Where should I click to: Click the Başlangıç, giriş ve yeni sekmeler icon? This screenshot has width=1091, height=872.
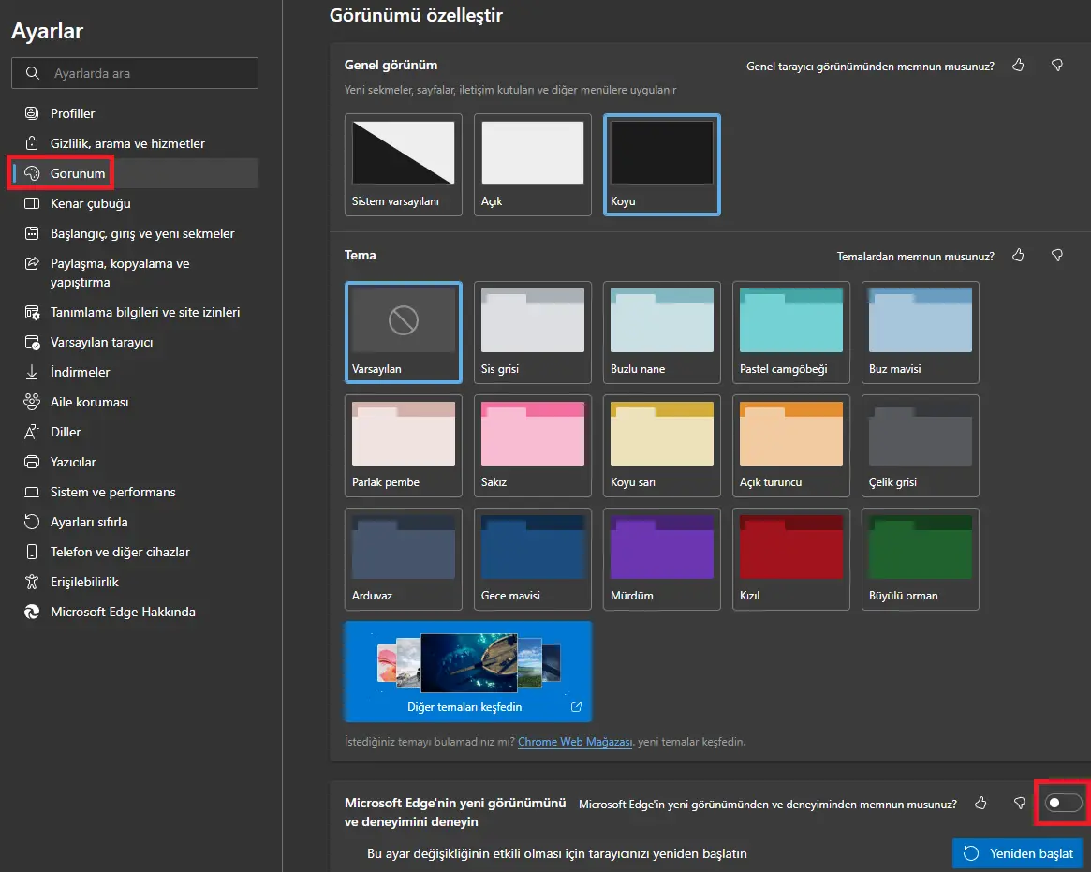[32, 233]
